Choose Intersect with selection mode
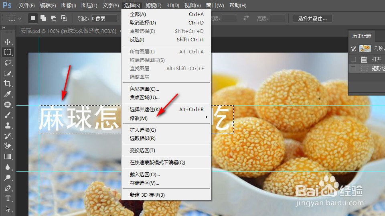 (x=64, y=18)
